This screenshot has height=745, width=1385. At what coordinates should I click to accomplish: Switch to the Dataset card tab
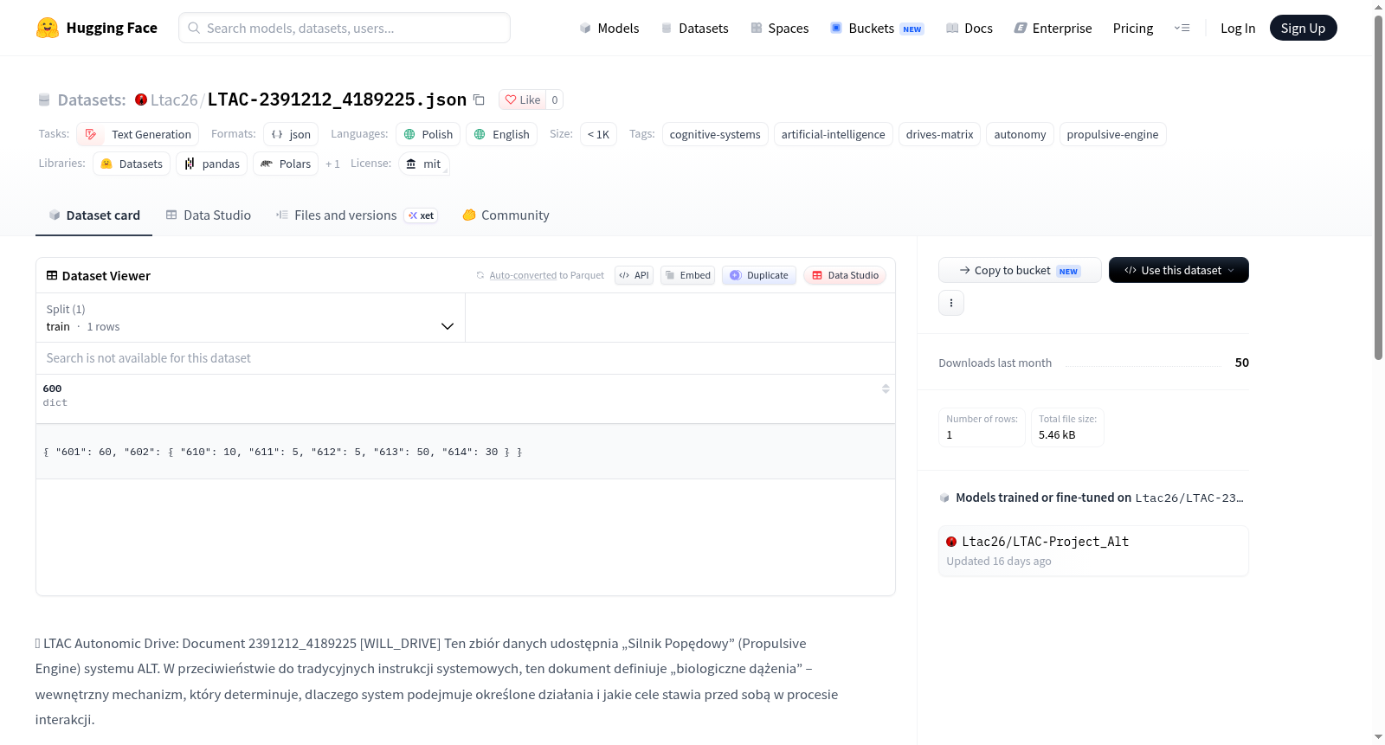pyautogui.click(x=94, y=215)
